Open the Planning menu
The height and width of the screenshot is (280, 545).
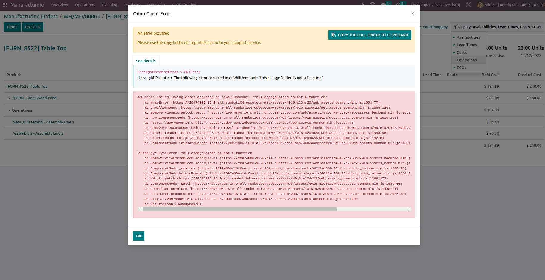coord(109,5)
